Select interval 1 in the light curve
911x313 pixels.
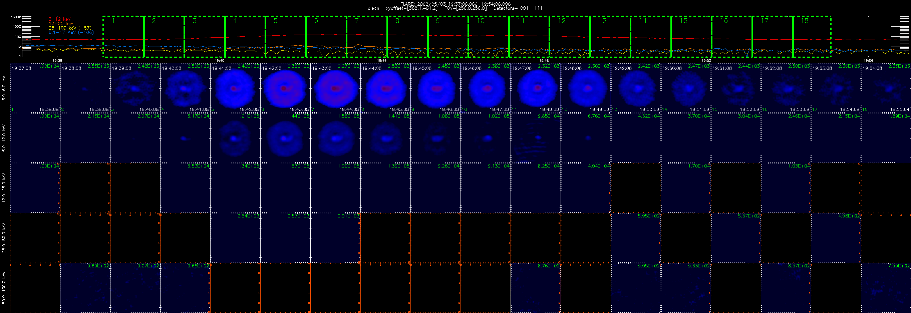pos(124,36)
